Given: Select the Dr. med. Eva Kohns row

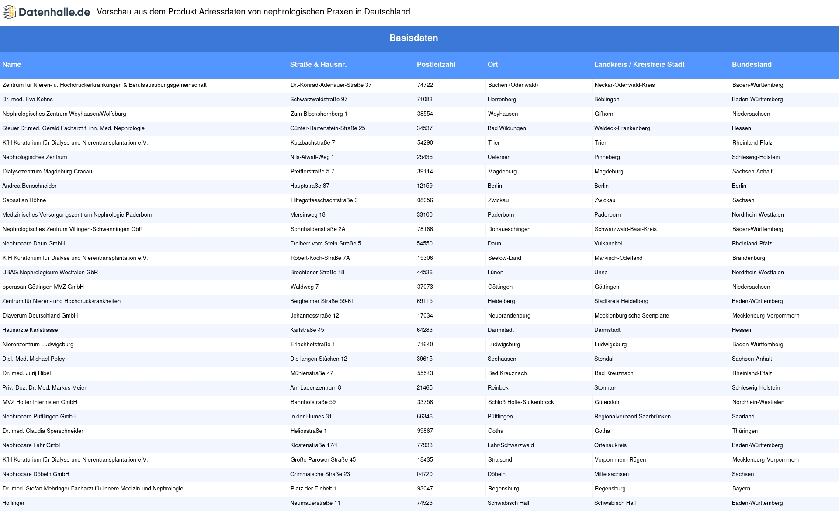Looking at the screenshot, I should tap(28, 100).
